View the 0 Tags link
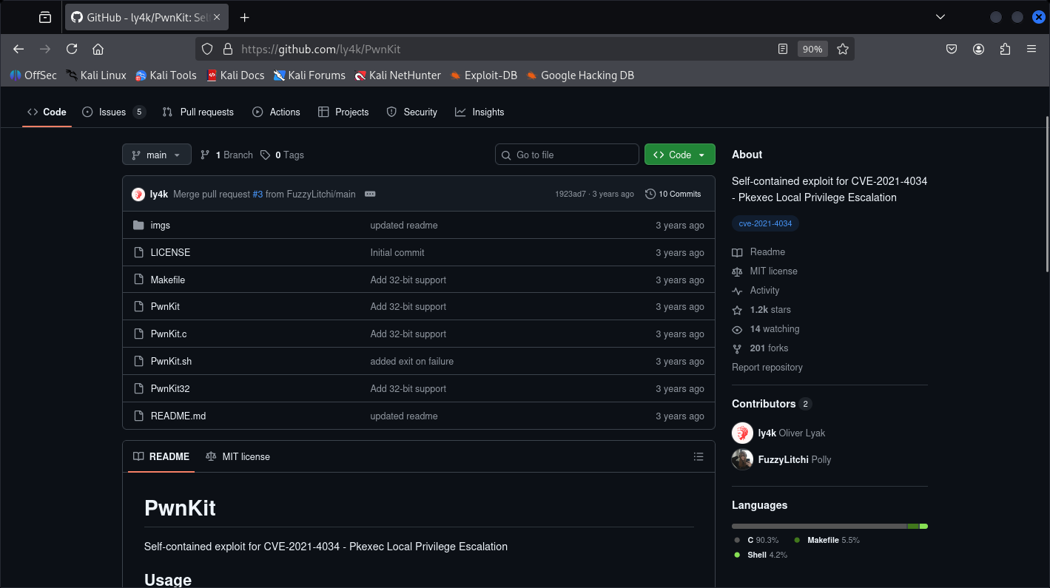This screenshot has width=1050, height=588. [282, 155]
